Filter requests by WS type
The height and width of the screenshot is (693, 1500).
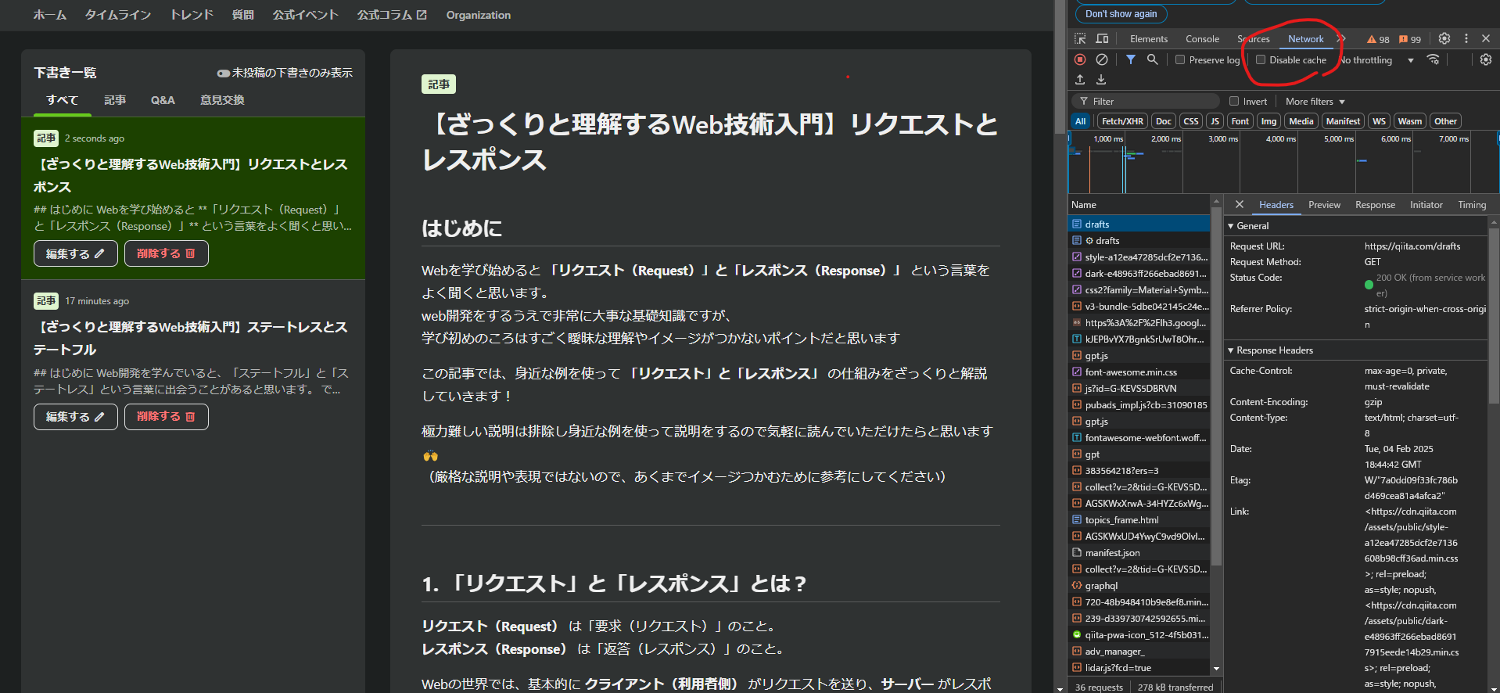pyautogui.click(x=1379, y=121)
